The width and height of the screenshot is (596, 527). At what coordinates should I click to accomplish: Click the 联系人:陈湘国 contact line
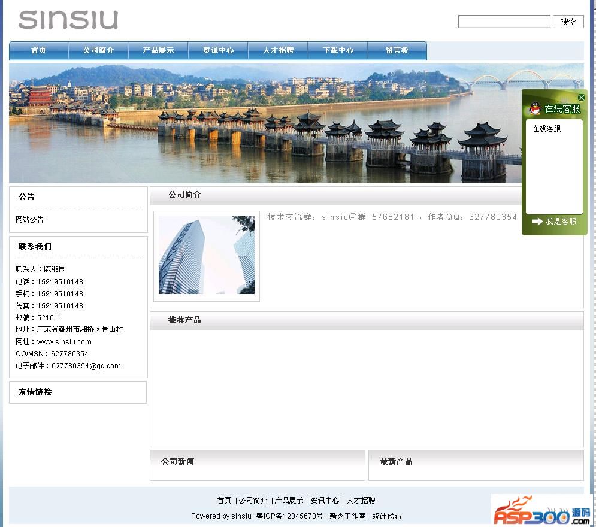click(x=41, y=269)
